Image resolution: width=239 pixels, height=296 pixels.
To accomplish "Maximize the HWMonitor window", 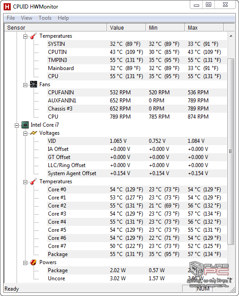I will pyautogui.click(x=209, y=5).
